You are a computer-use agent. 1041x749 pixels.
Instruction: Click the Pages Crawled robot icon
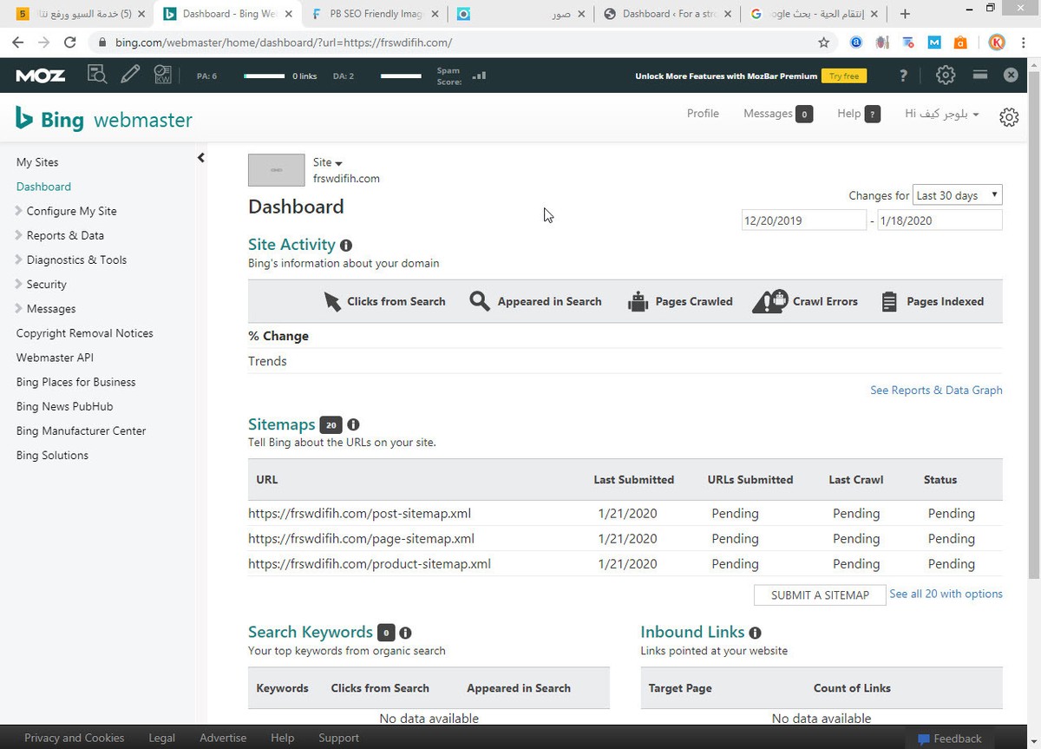click(x=638, y=301)
